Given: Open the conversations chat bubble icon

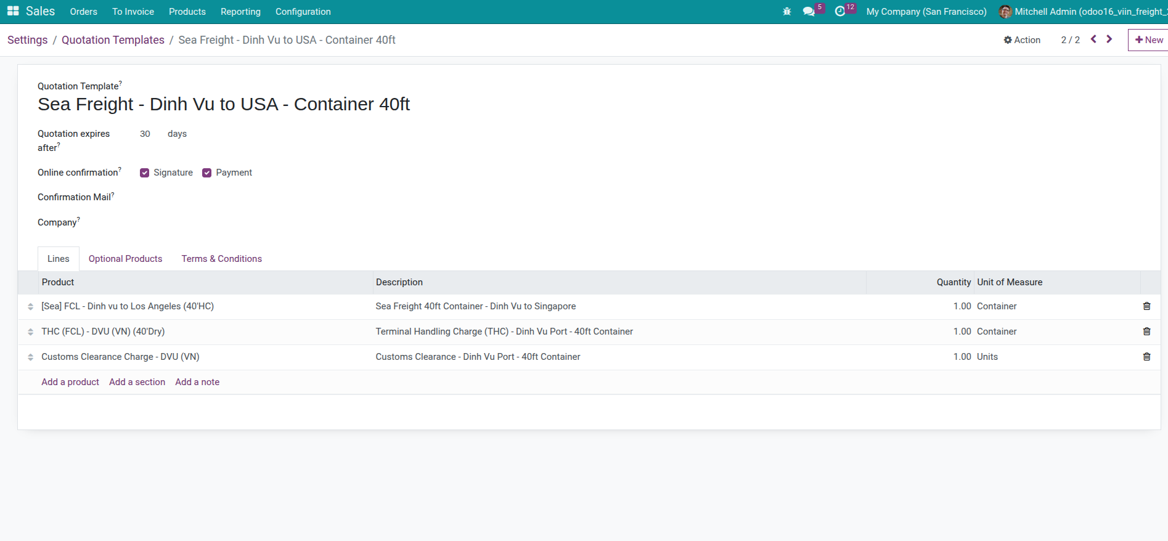Looking at the screenshot, I should point(809,12).
